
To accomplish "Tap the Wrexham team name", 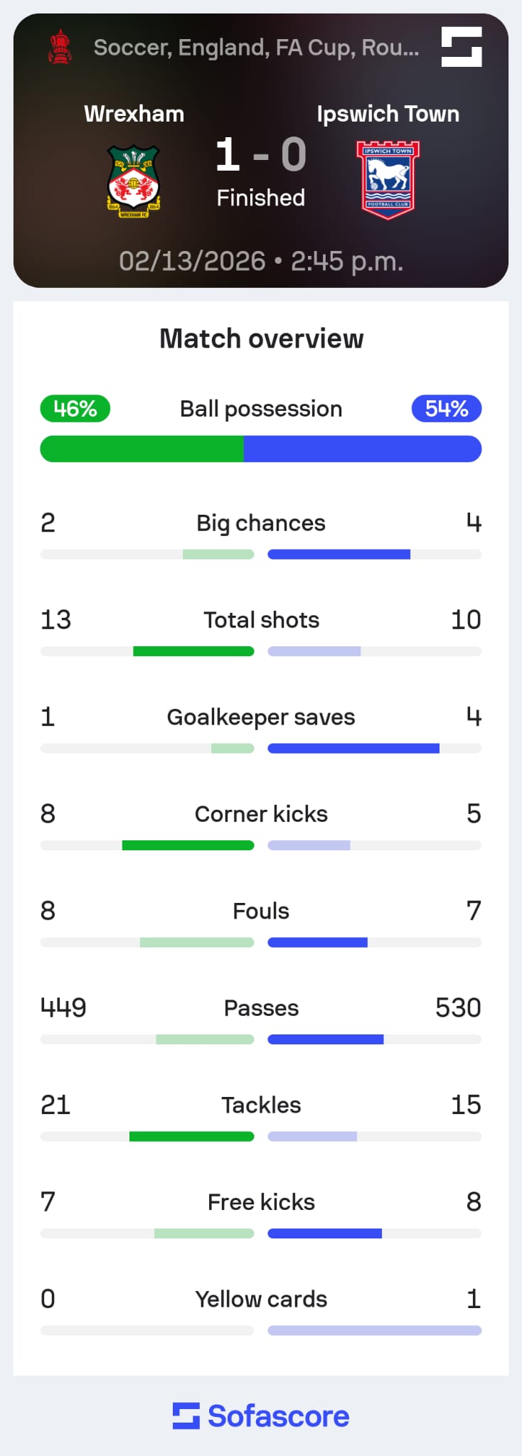I will pos(134,114).
